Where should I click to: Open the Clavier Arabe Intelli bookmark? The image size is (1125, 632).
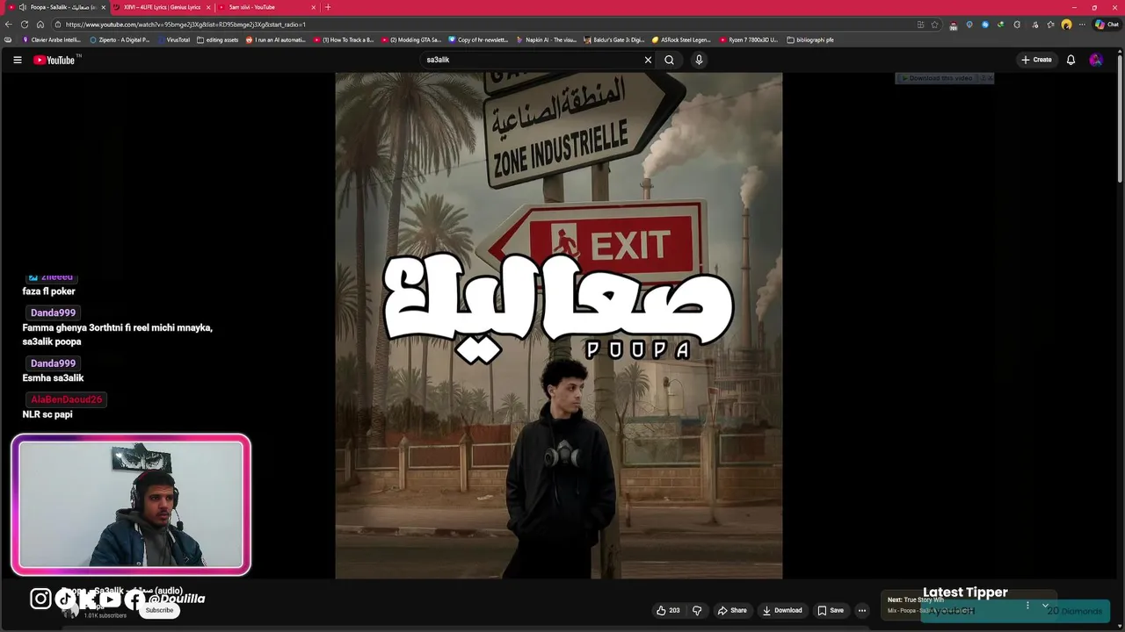click(51, 39)
